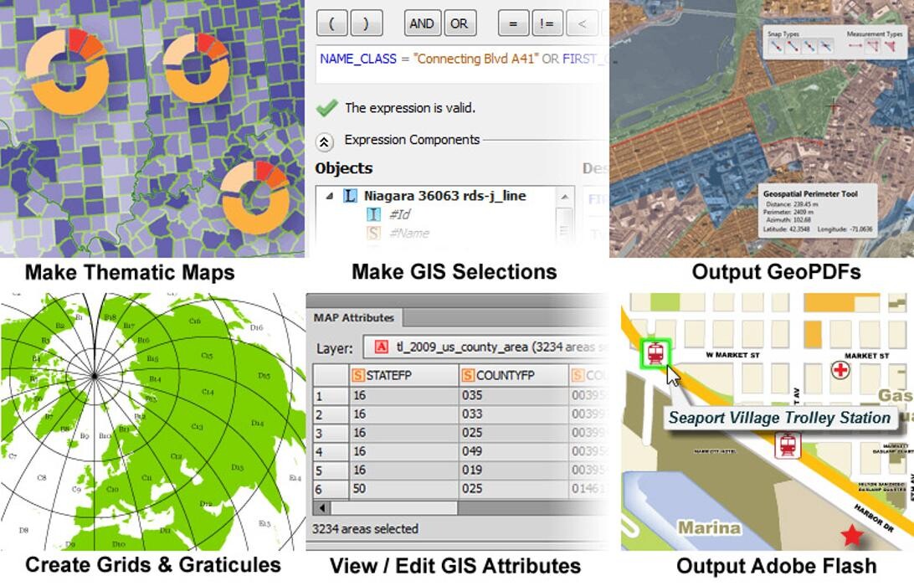Click the red trolley icon below the tooltip
Viewport: 914px width, 586px height.
[788, 445]
